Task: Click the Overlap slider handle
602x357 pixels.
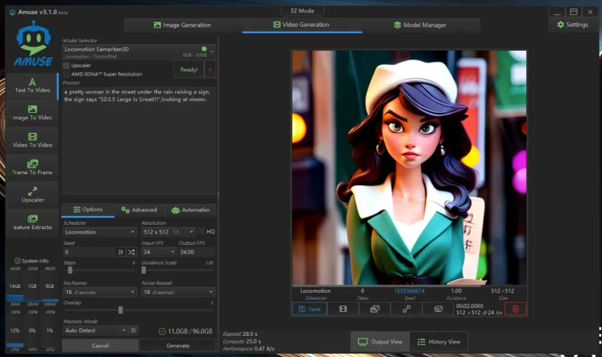Action: [x=120, y=310]
